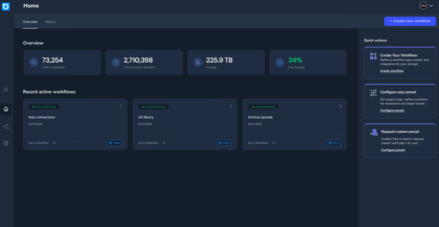Image resolution: width=439 pixels, height=227 pixels.
Task: Open the storage database sidebar icon
Action: pyautogui.click(x=6, y=143)
